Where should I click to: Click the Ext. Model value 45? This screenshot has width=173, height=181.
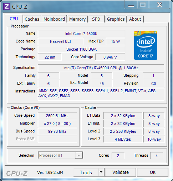pos(102,84)
